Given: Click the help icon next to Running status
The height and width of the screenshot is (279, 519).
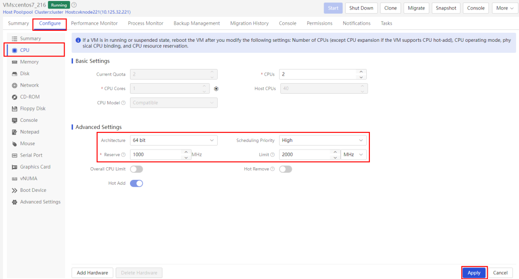Looking at the screenshot, I should [x=74, y=5].
